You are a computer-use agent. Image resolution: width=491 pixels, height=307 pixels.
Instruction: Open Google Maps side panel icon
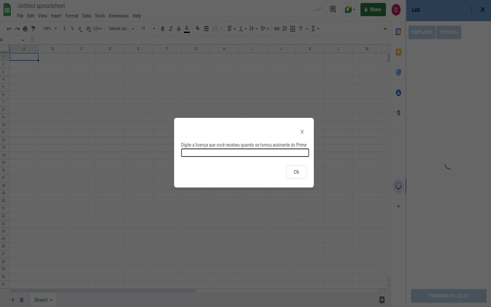tap(399, 113)
